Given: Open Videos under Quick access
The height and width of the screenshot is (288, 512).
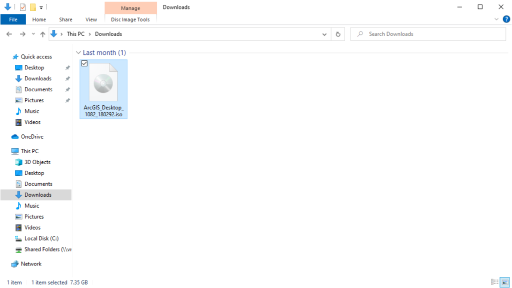Looking at the screenshot, I should coord(32,122).
